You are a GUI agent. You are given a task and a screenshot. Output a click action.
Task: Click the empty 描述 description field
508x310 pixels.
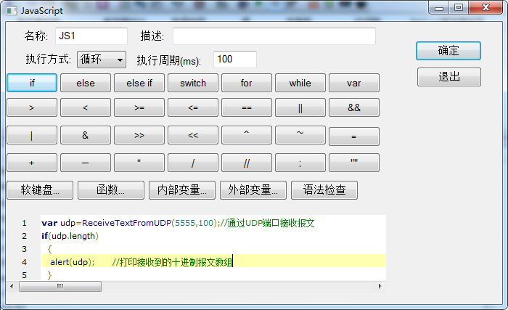pos(274,36)
